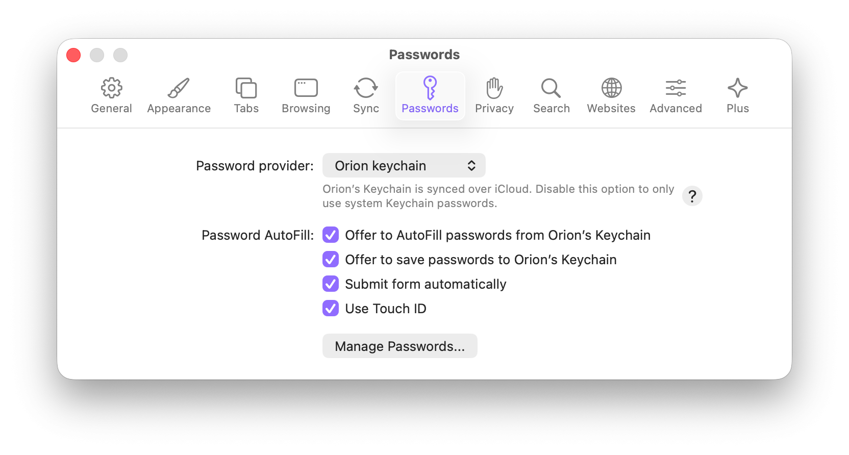Toggle Submit form automatically checkbox
This screenshot has height=455, width=849.
(331, 284)
